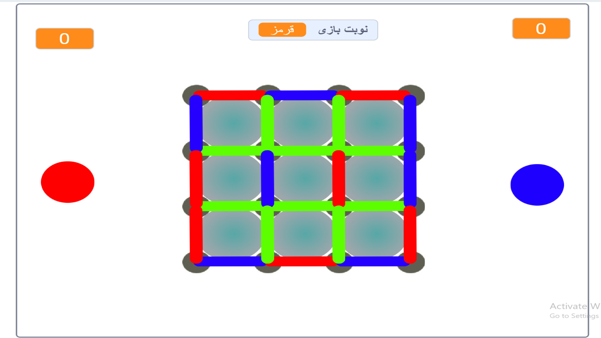The image size is (601, 338).
Task: Click the middle-row red vertical inner line
Action: (339, 178)
